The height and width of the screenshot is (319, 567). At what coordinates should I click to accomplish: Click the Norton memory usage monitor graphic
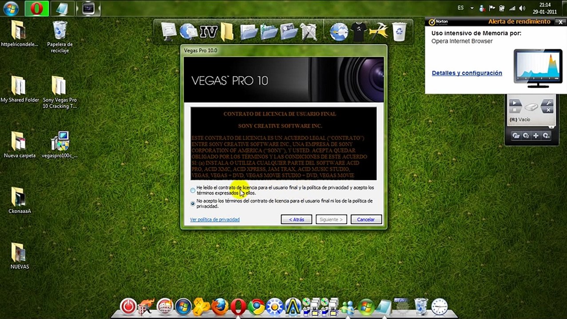click(x=537, y=67)
